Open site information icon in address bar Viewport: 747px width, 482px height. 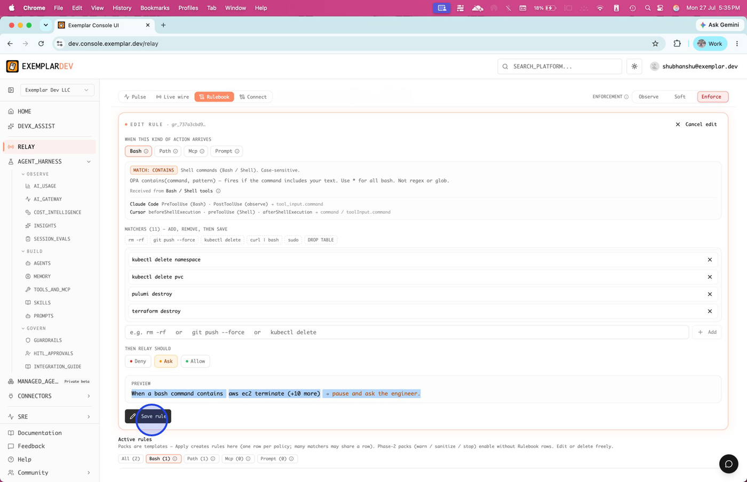coord(60,44)
